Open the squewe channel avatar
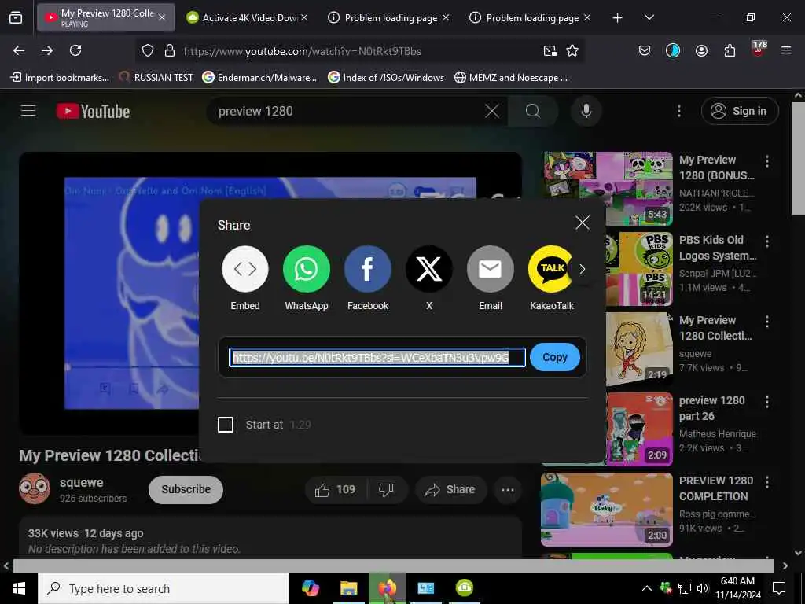This screenshot has height=604, width=805. click(x=35, y=488)
